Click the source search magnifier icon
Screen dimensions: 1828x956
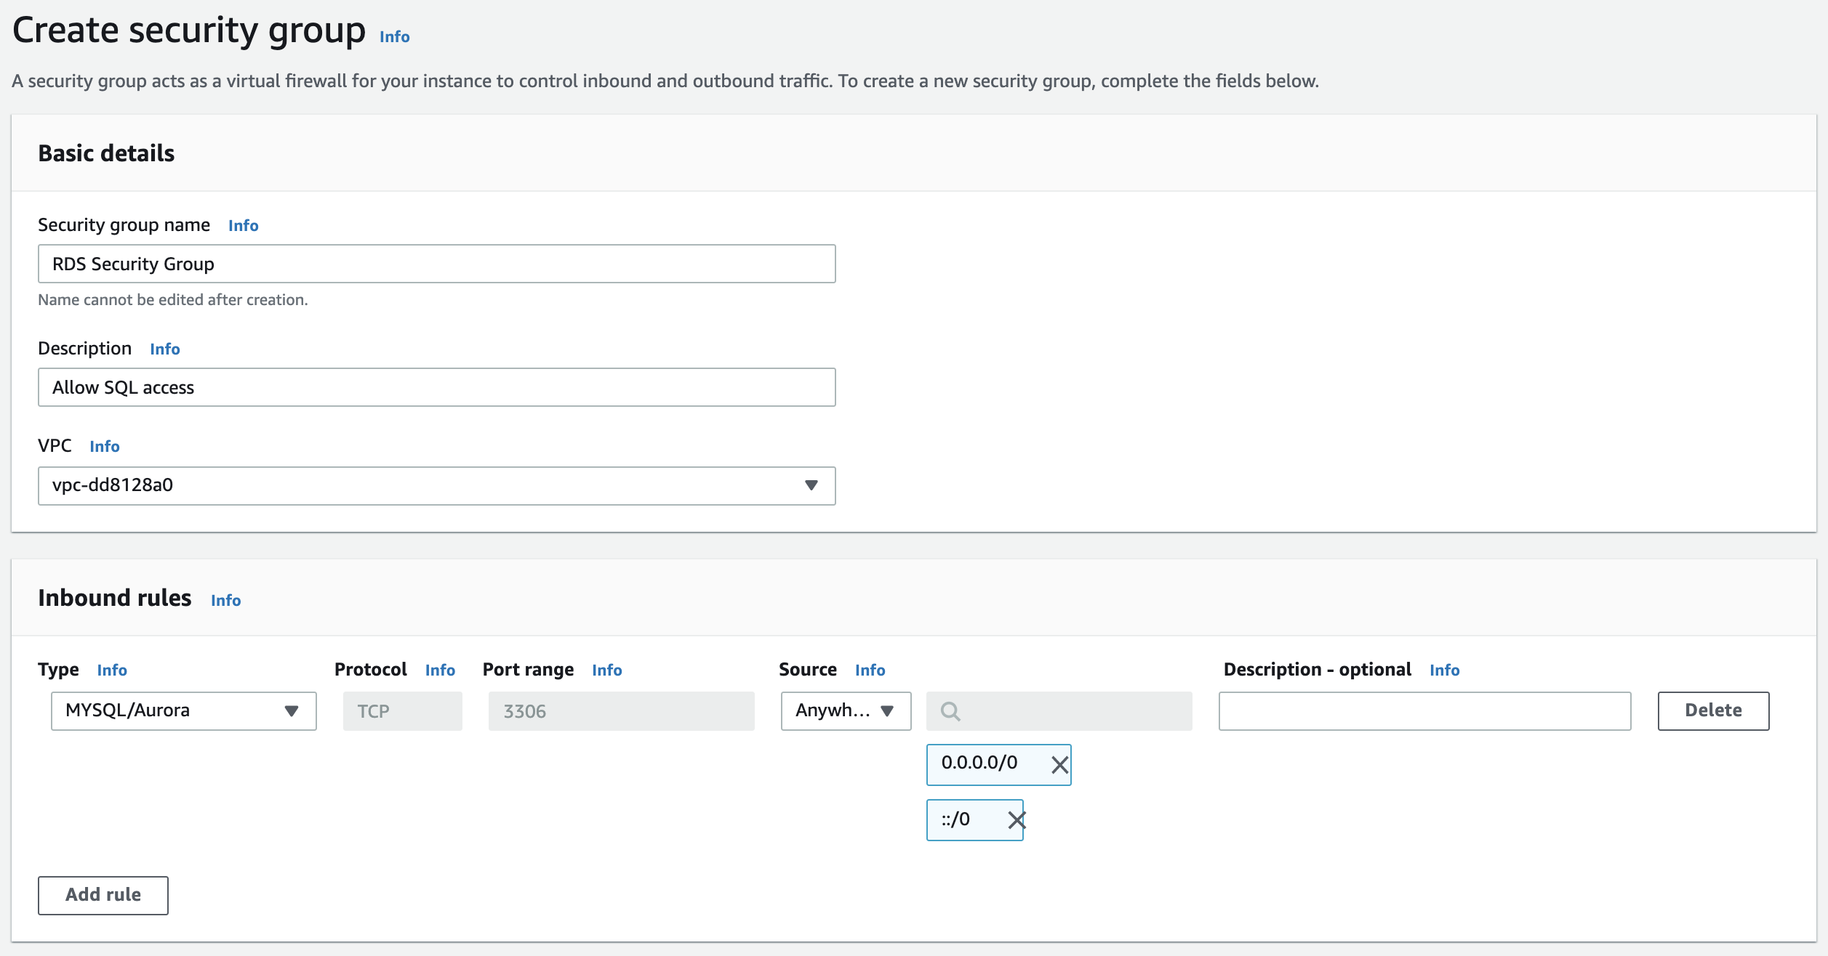950,711
